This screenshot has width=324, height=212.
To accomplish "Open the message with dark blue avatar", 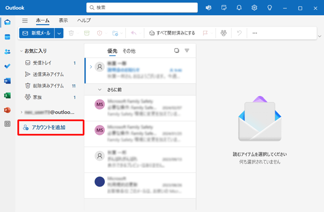I will pyautogui.click(x=140, y=186).
